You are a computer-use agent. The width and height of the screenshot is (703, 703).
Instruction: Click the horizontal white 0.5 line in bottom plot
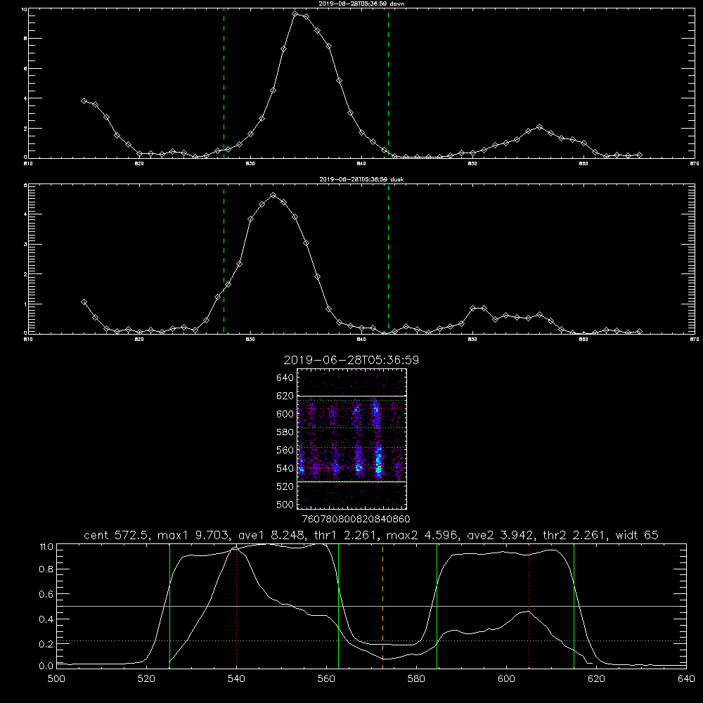371,606
